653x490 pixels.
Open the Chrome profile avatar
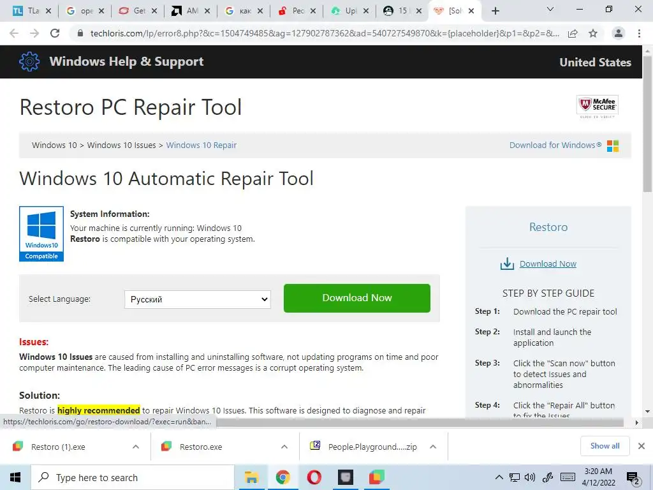(619, 33)
